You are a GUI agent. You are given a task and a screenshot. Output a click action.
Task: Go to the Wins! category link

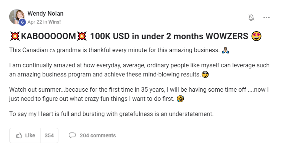(x=55, y=22)
